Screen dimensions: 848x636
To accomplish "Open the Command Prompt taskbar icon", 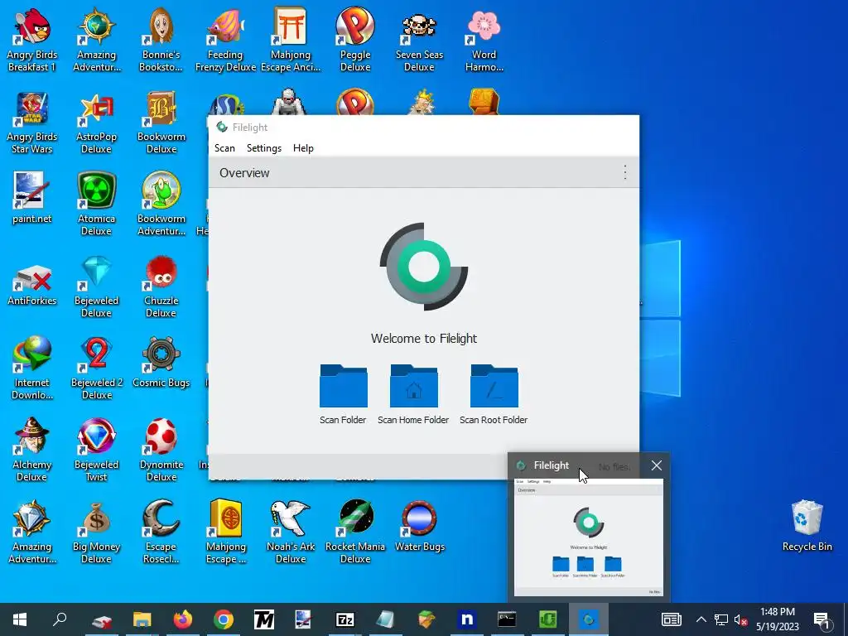I will pos(507,619).
